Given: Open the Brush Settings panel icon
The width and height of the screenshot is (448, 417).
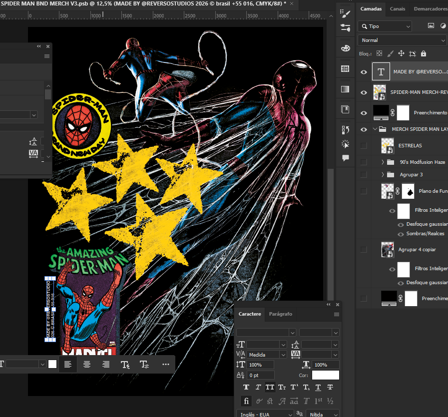Looking at the screenshot, I should [345, 12].
